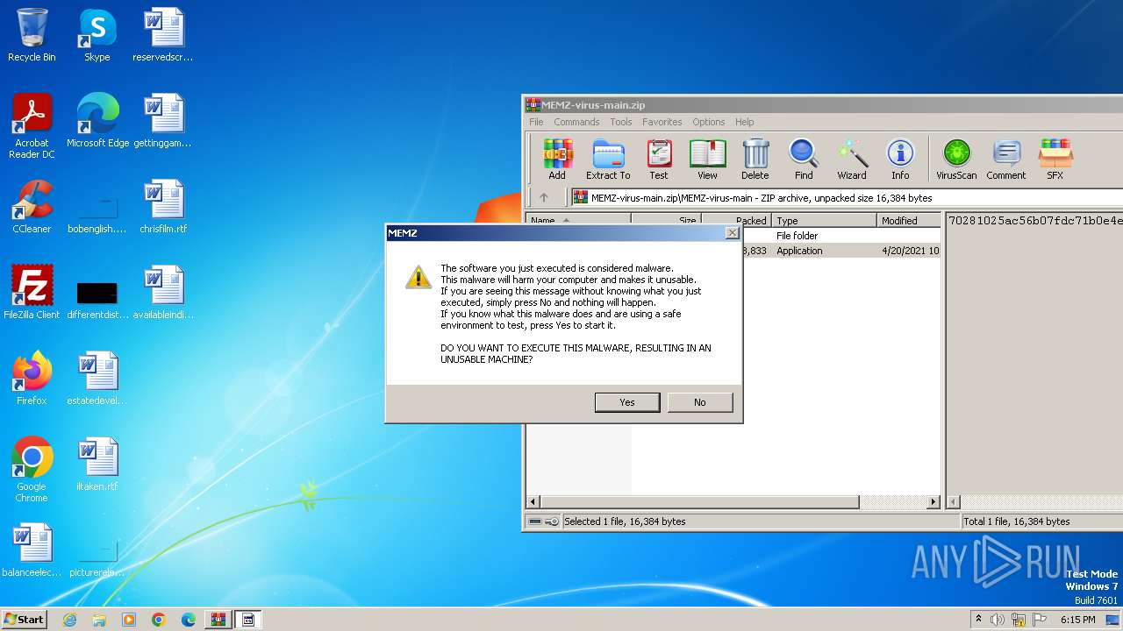Sort the file list by Type column
The image size is (1123, 631).
coord(824,221)
